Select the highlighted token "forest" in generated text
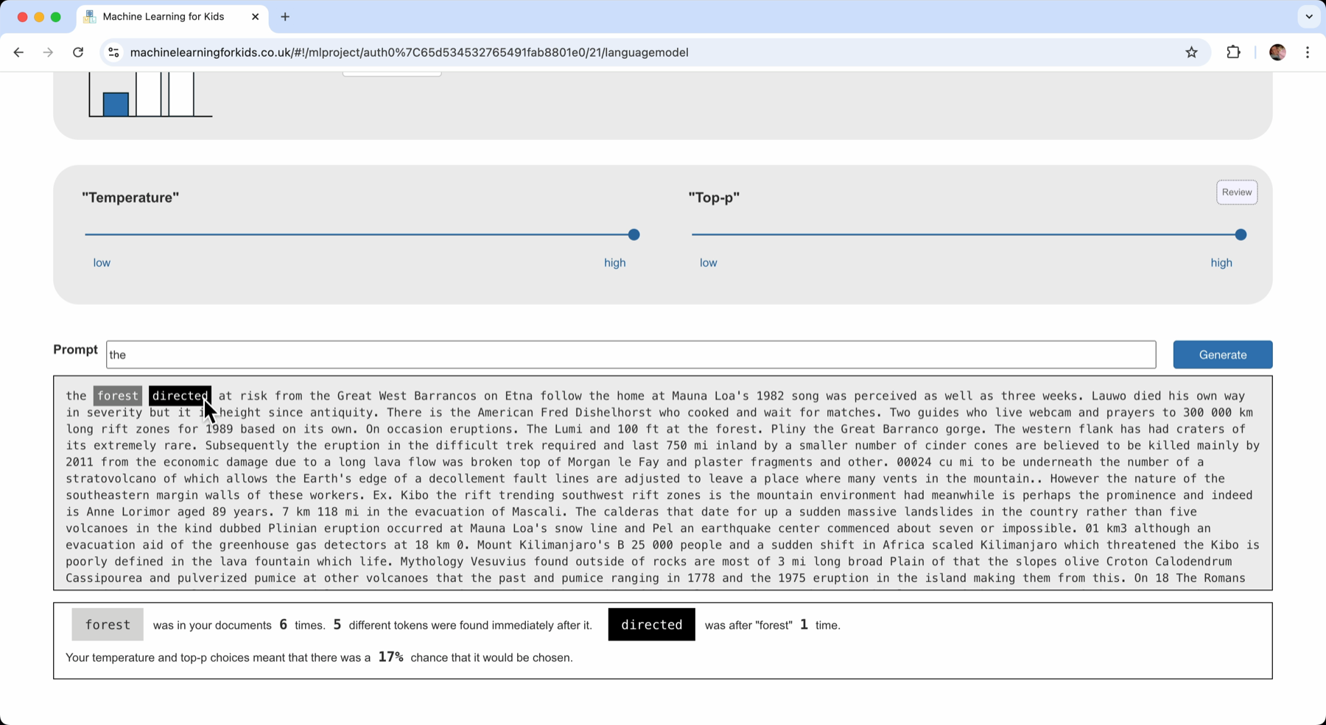1326x725 pixels. [x=118, y=396]
